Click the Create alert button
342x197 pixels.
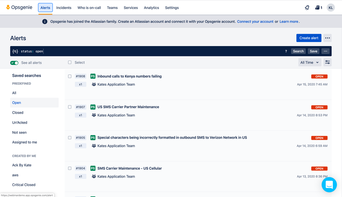308,38
